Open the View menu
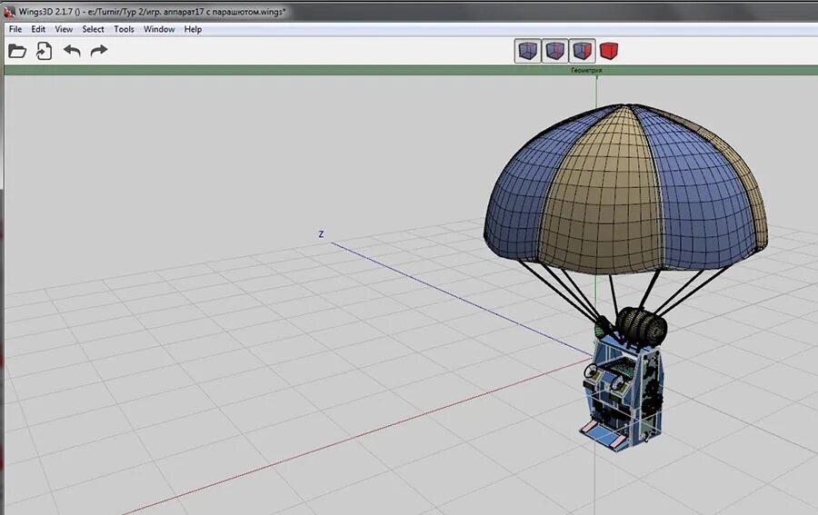 tap(64, 29)
